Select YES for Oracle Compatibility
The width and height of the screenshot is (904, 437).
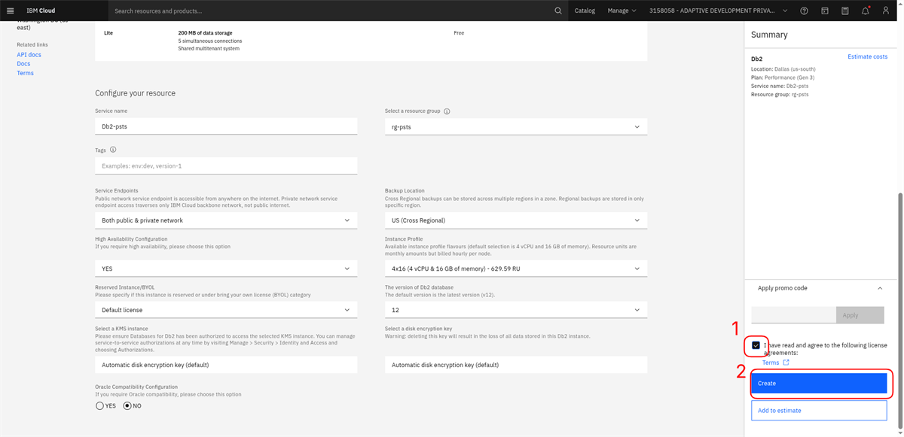[x=99, y=405]
